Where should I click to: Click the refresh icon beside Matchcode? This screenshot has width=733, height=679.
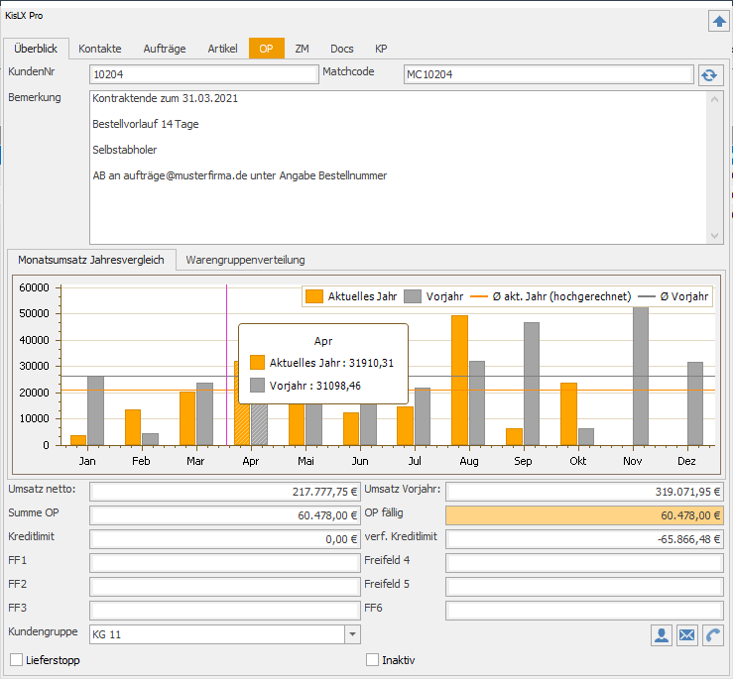[709, 74]
